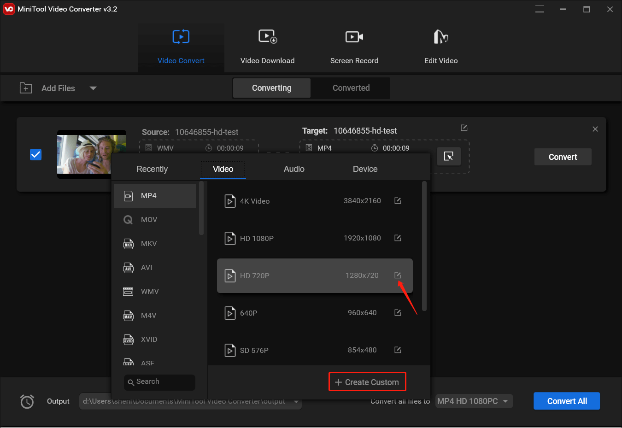This screenshot has width=622, height=428.
Task: Select the Audio format tab
Action: (x=294, y=169)
